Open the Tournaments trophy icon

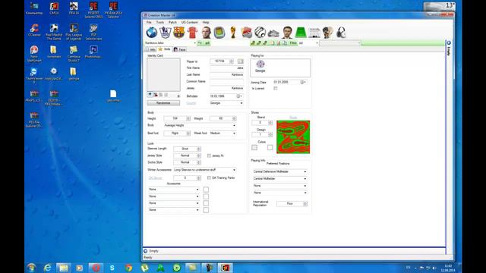click(x=233, y=33)
